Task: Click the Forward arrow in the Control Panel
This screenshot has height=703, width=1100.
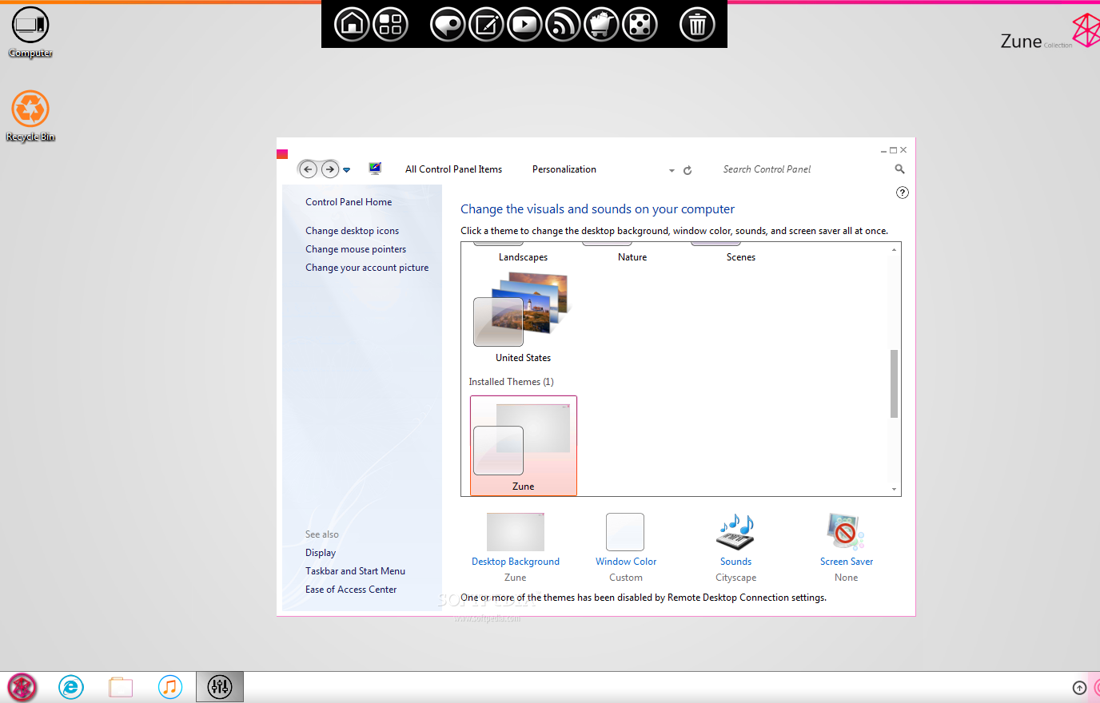Action: (330, 169)
